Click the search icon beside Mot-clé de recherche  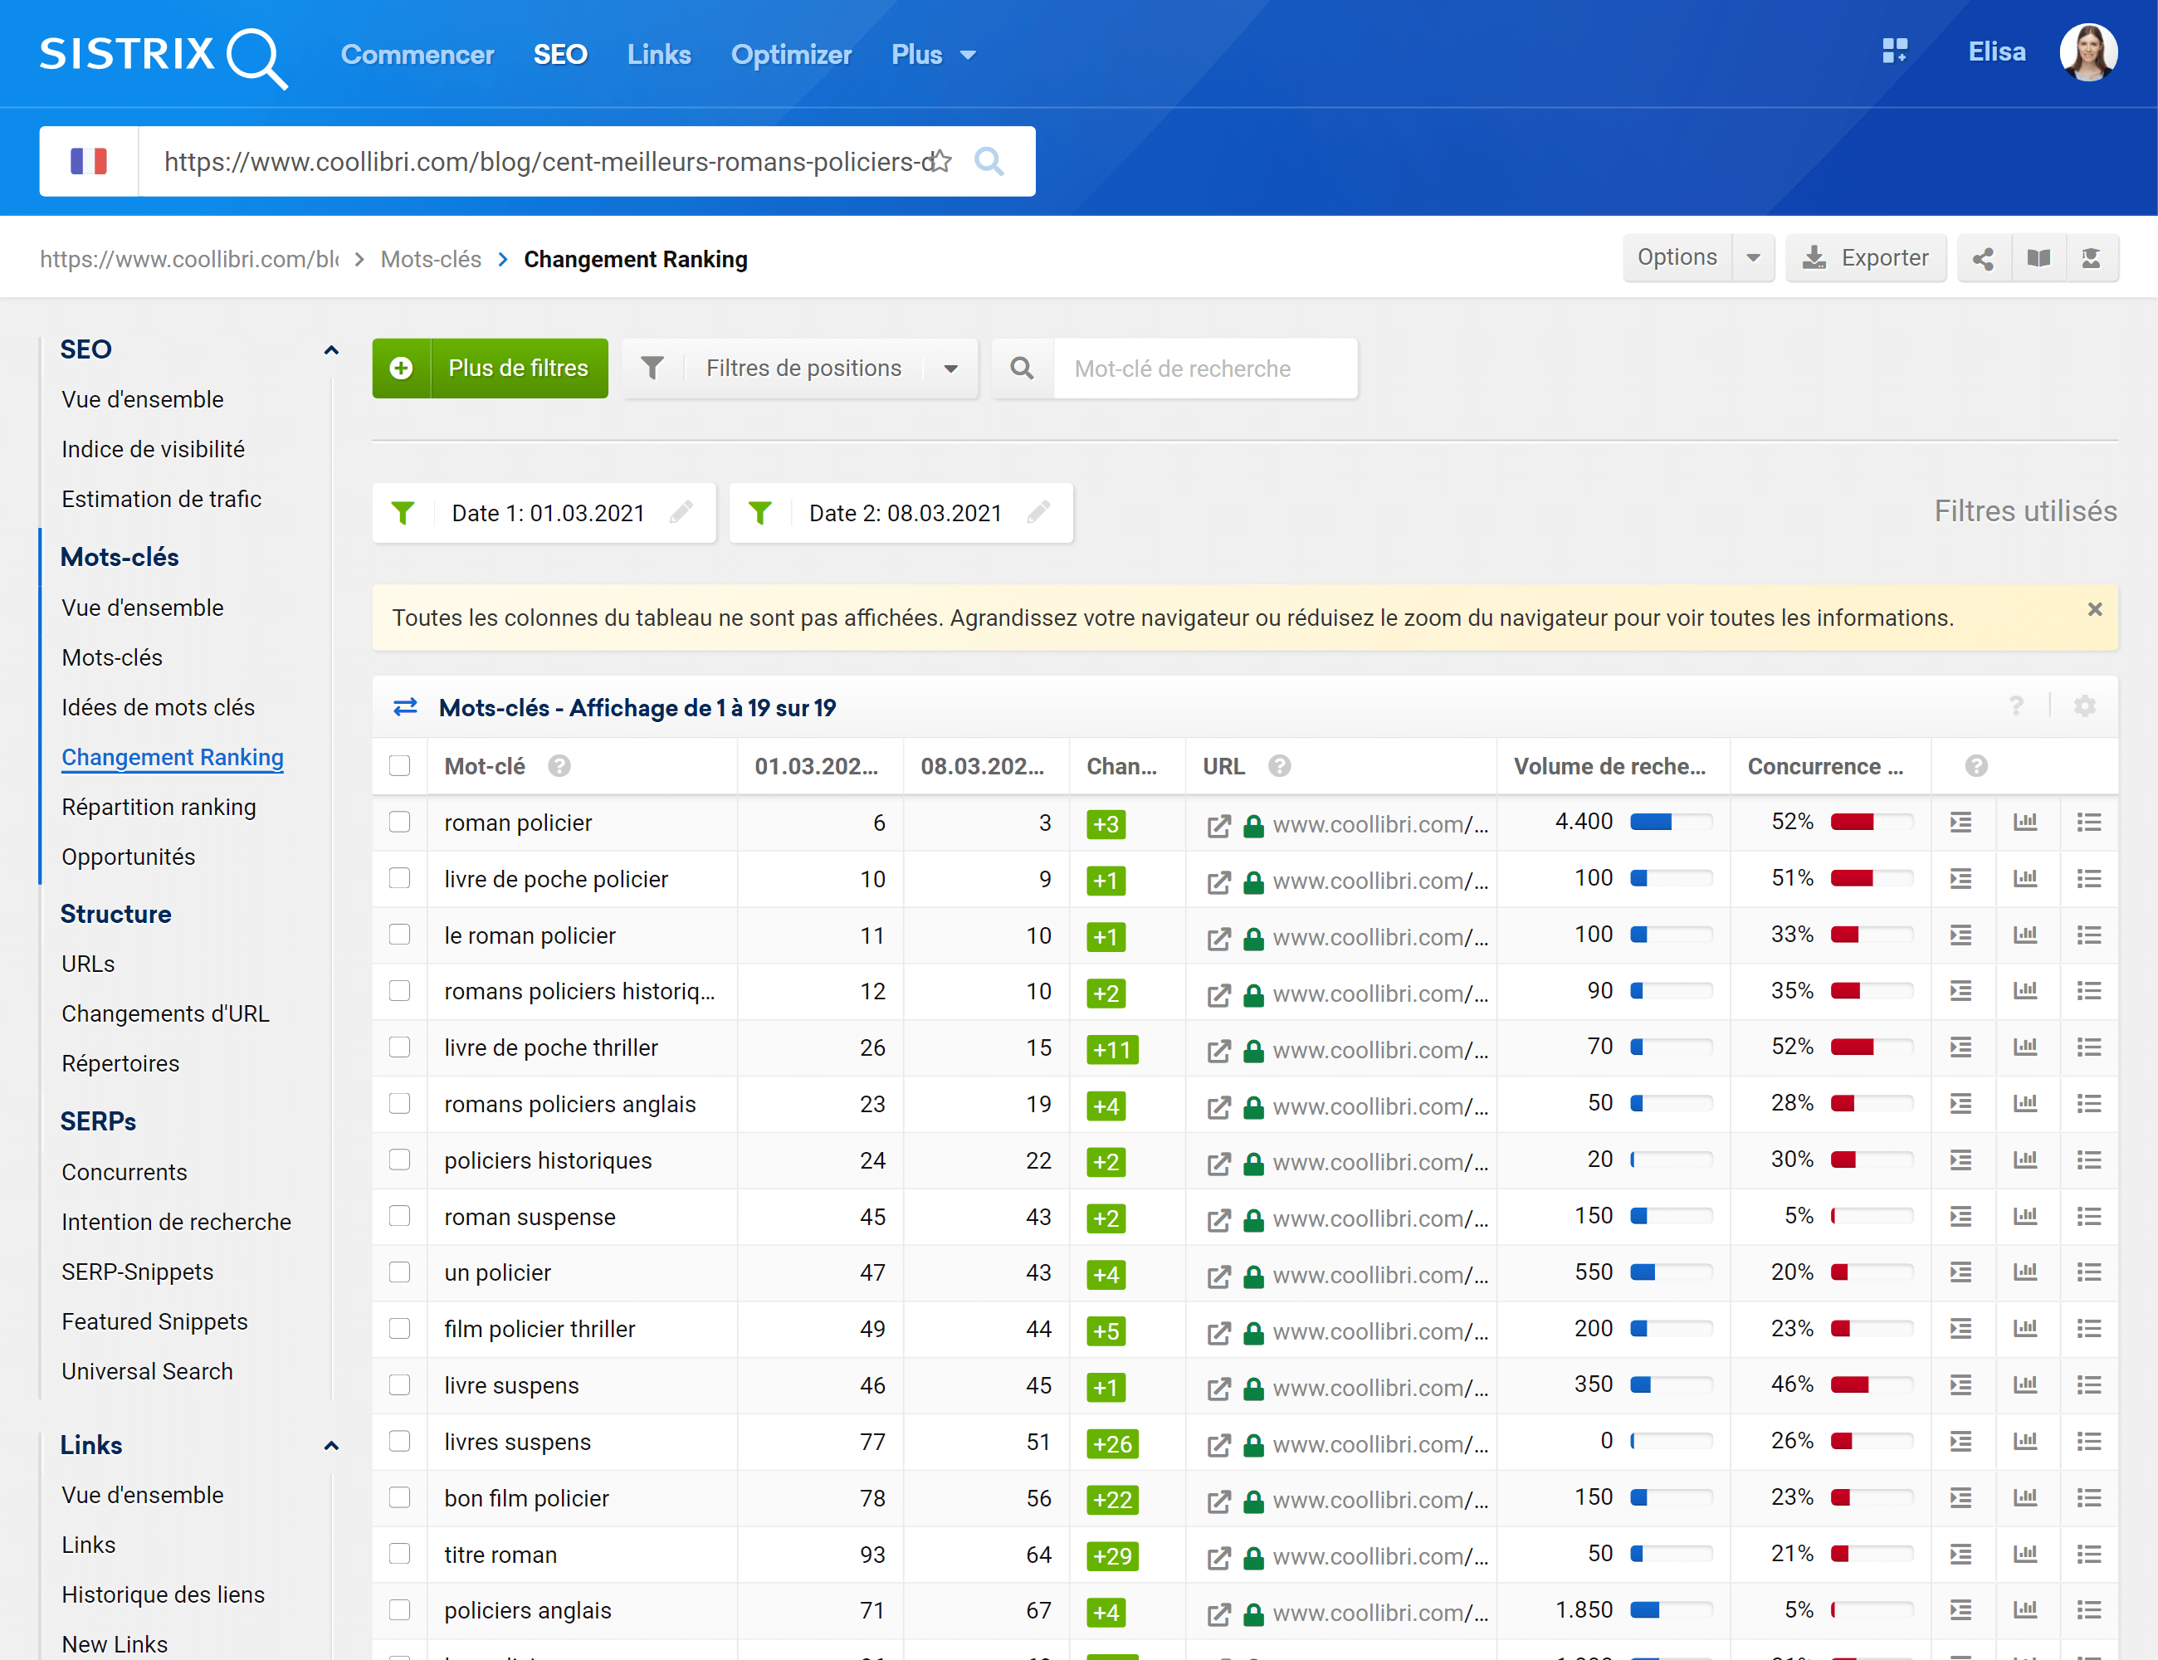(x=1023, y=369)
